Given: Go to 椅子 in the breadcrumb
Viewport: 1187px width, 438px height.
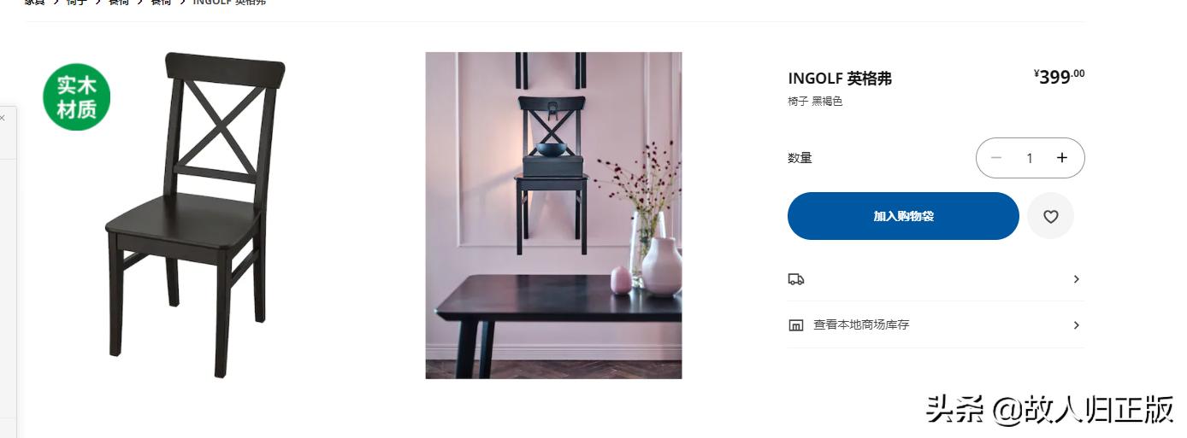Looking at the screenshot, I should [x=77, y=3].
